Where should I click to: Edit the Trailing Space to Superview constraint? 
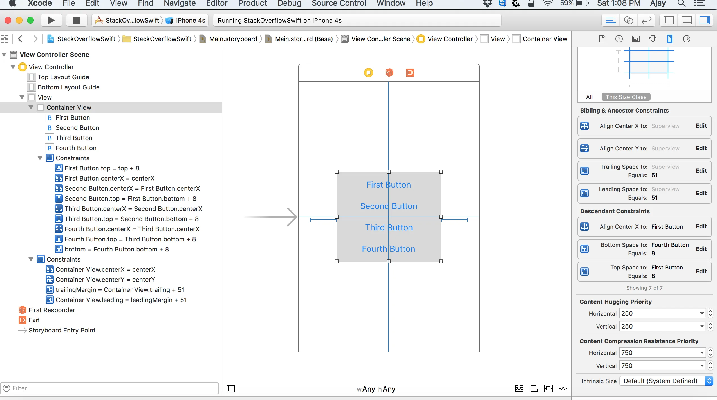[701, 171]
